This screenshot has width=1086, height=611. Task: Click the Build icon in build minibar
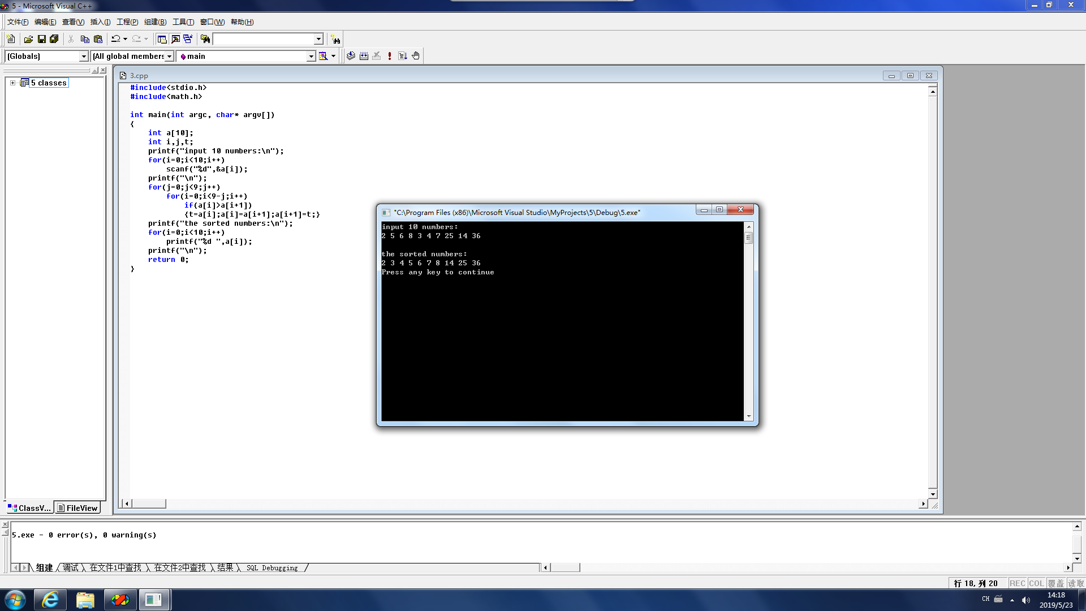tap(364, 56)
